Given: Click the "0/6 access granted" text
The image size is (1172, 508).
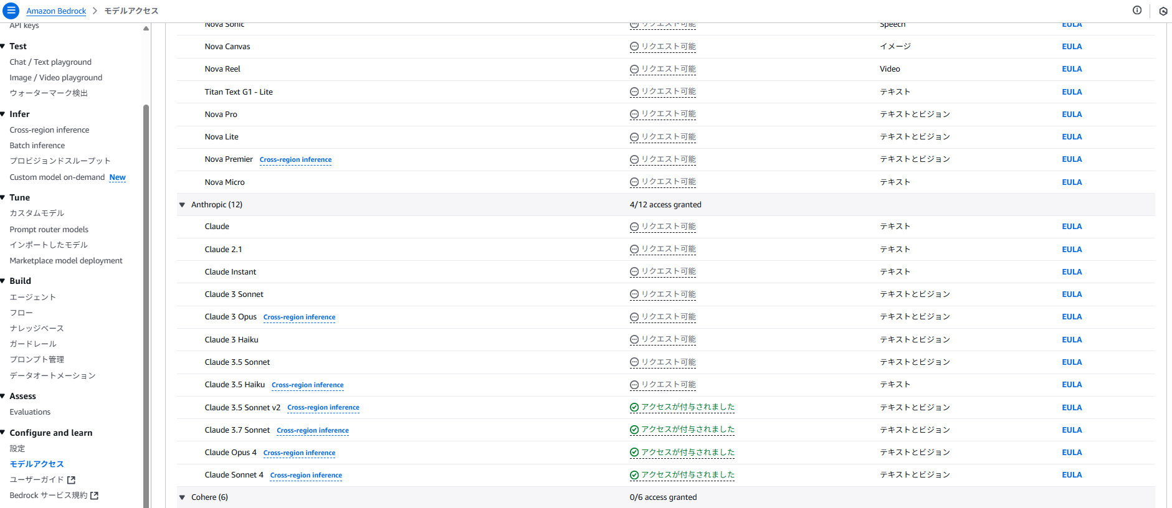Looking at the screenshot, I should [663, 497].
